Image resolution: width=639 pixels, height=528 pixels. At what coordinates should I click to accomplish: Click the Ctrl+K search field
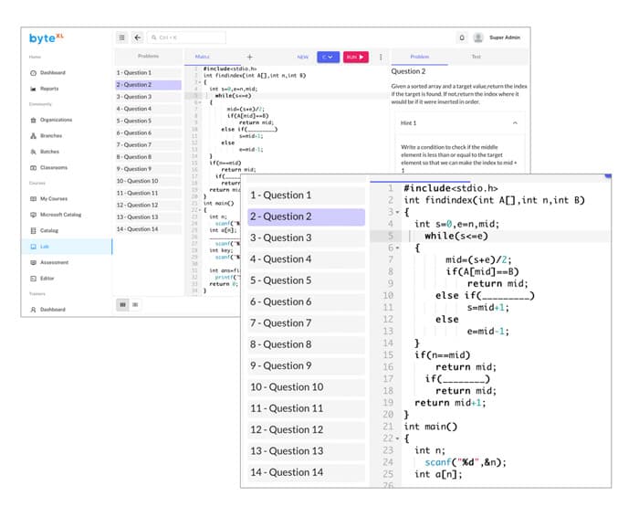tap(186, 37)
